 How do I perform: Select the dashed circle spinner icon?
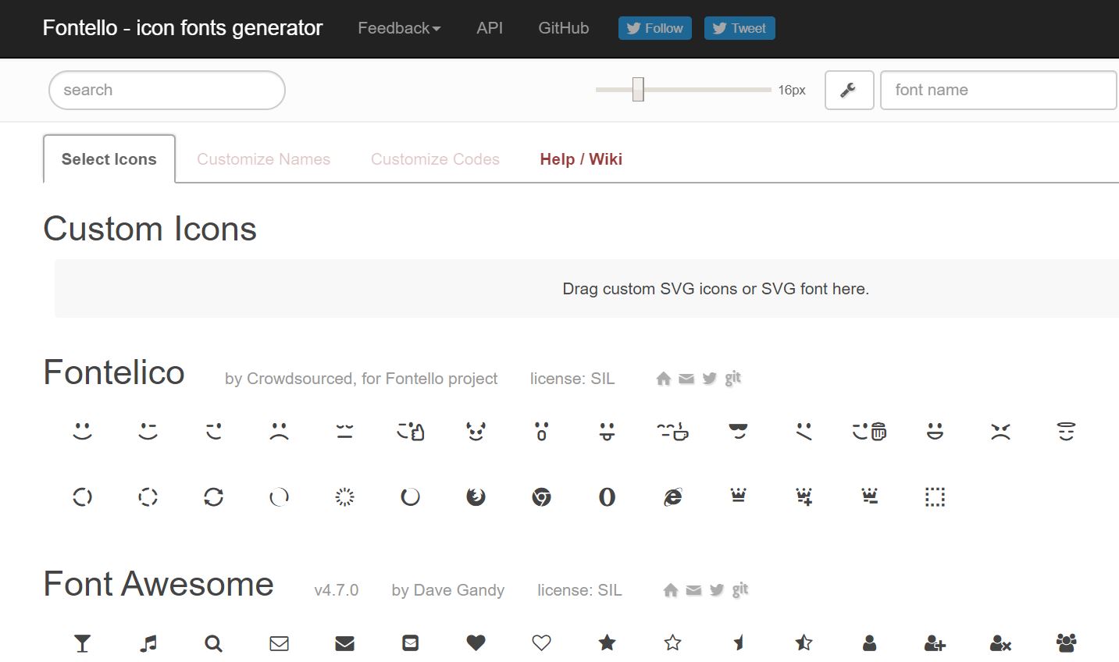pos(148,496)
